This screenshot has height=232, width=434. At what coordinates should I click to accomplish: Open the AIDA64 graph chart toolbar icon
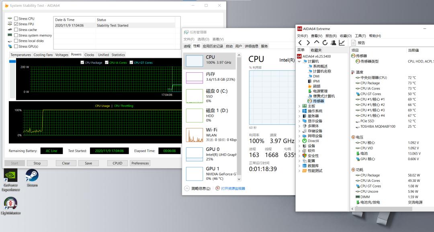342,43
